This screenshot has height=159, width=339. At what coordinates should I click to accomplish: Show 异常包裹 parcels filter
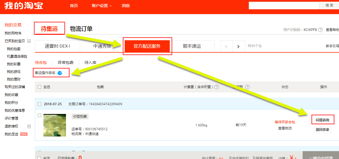point(66,62)
